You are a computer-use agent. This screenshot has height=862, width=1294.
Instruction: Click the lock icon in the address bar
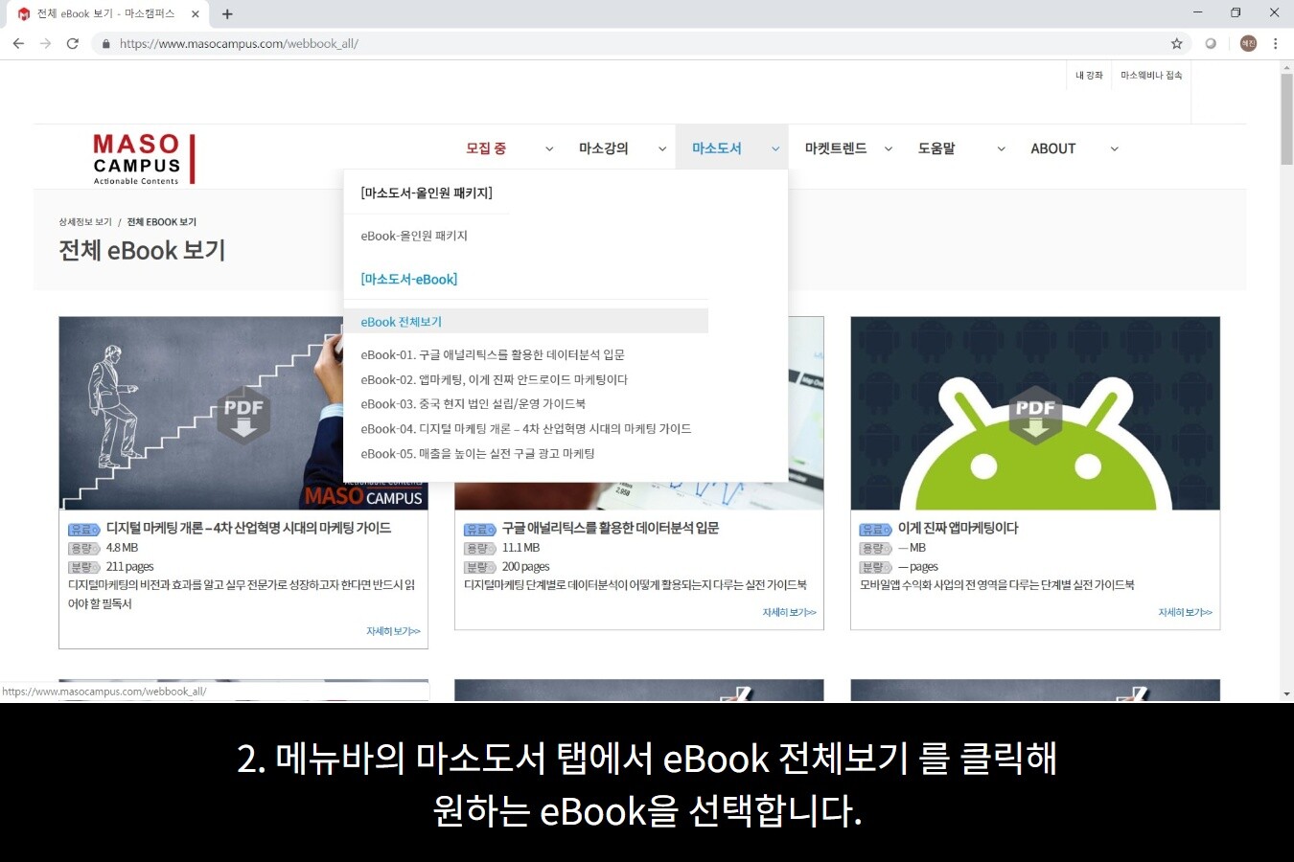pyautogui.click(x=105, y=43)
